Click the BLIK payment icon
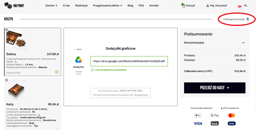 tap(214, 124)
